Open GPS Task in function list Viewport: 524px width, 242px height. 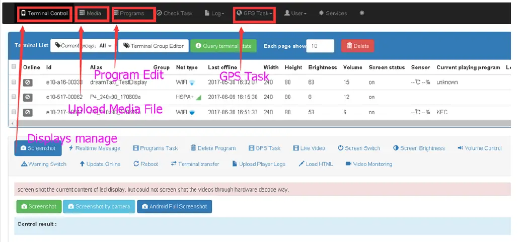(x=265, y=148)
